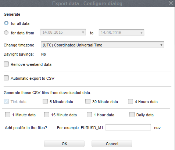Image resolution: width=175 pixels, height=150 pixels.
Task: Enable 30 Minute data export
Action: pos(88,101)
